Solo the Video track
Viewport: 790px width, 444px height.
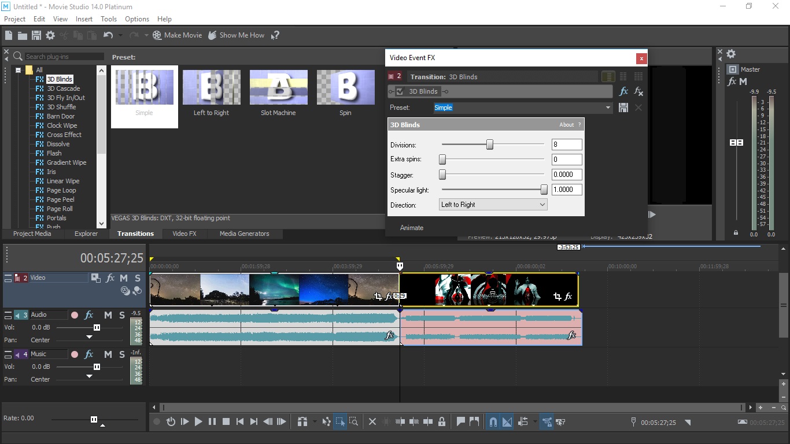tap(138, 278)
